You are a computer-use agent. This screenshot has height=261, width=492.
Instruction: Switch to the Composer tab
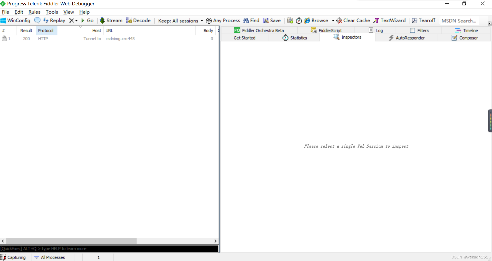point(465,38)
